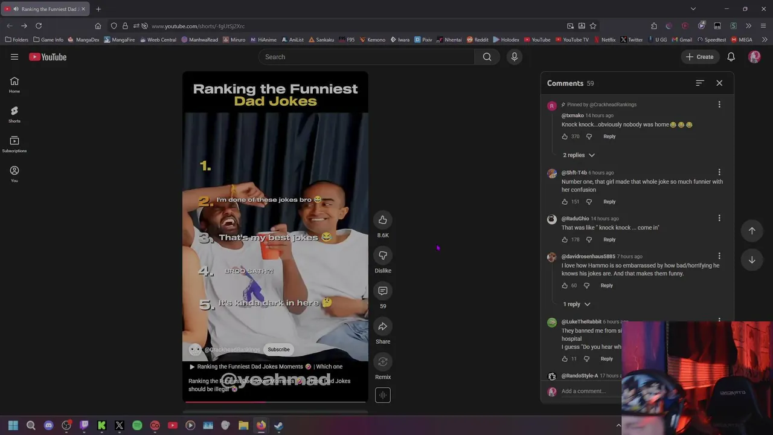Open the @CrackheadRankings pinned-by link
This screenshot has width=773, height=435.
pyautogui.click(x=613, y=105)
